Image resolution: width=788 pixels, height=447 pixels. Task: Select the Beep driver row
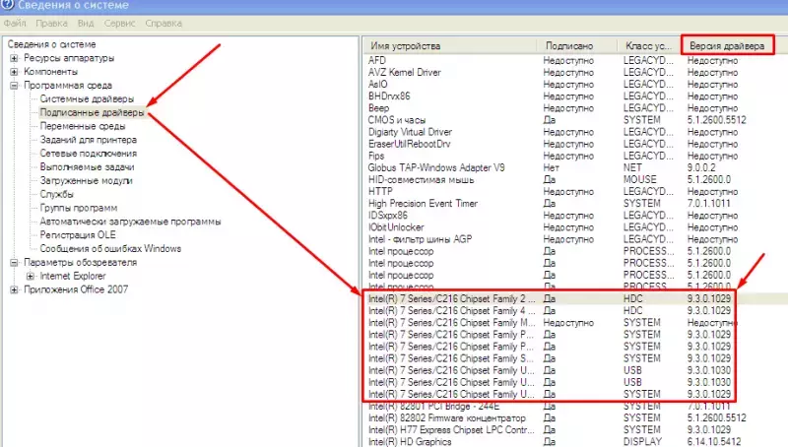[575, 108]
